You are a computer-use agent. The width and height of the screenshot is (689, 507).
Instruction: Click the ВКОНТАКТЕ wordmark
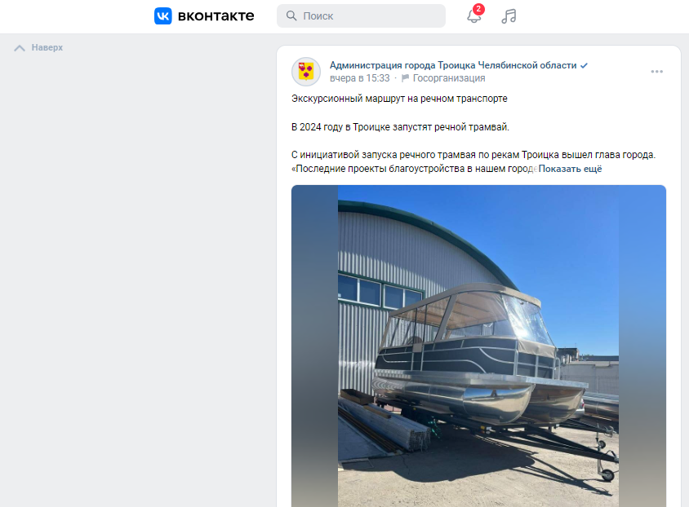point(216,16)
